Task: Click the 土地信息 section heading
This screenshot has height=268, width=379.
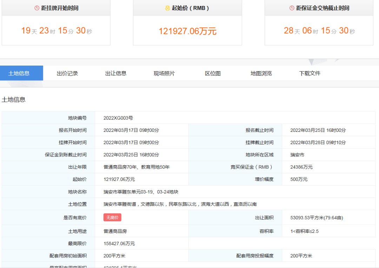Action: tap(14, 100)
